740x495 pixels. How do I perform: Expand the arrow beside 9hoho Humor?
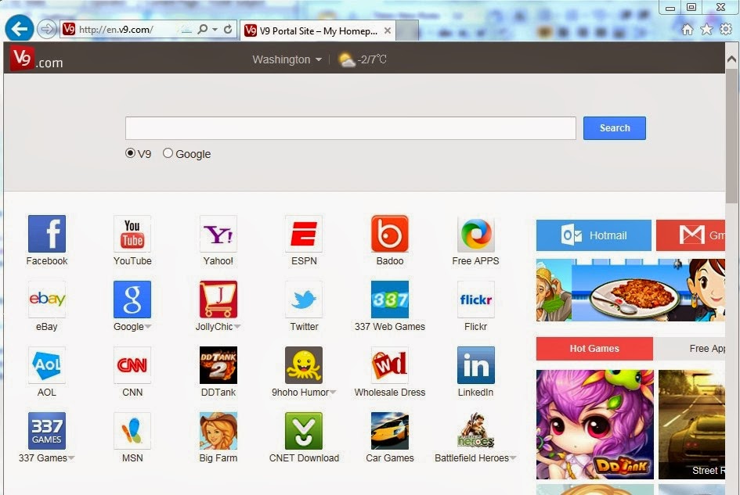point(333,393)
